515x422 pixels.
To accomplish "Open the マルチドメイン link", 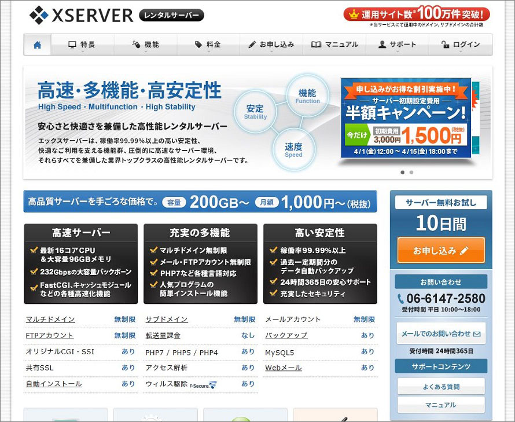I will (50, 320).
